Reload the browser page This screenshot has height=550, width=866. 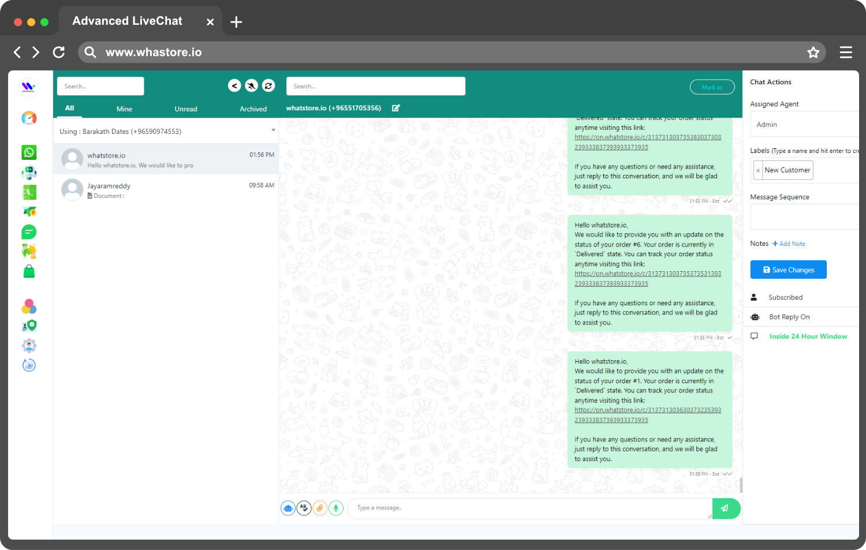pos(59,53)
